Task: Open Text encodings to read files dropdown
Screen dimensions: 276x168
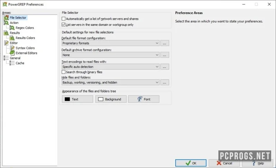Action: 111,67
